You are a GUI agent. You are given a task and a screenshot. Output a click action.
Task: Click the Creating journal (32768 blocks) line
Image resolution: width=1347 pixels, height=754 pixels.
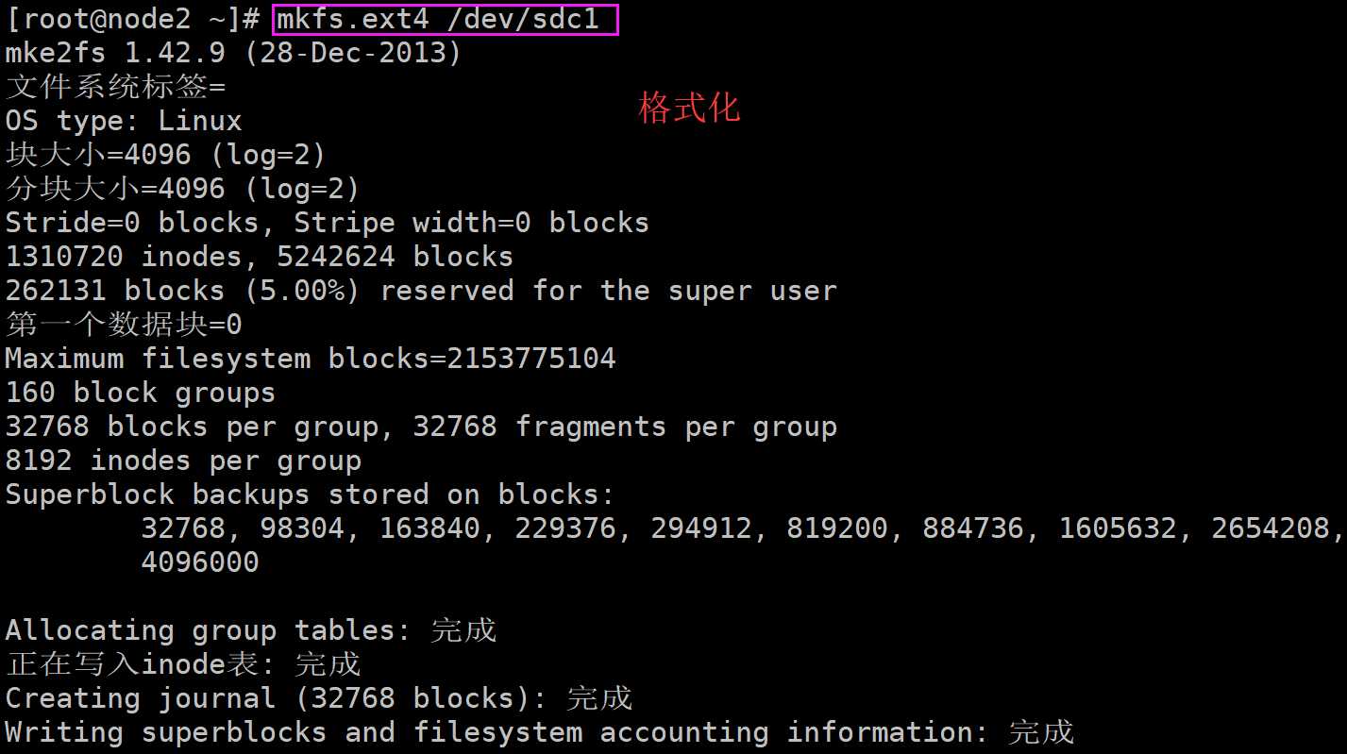click(319, 698)
